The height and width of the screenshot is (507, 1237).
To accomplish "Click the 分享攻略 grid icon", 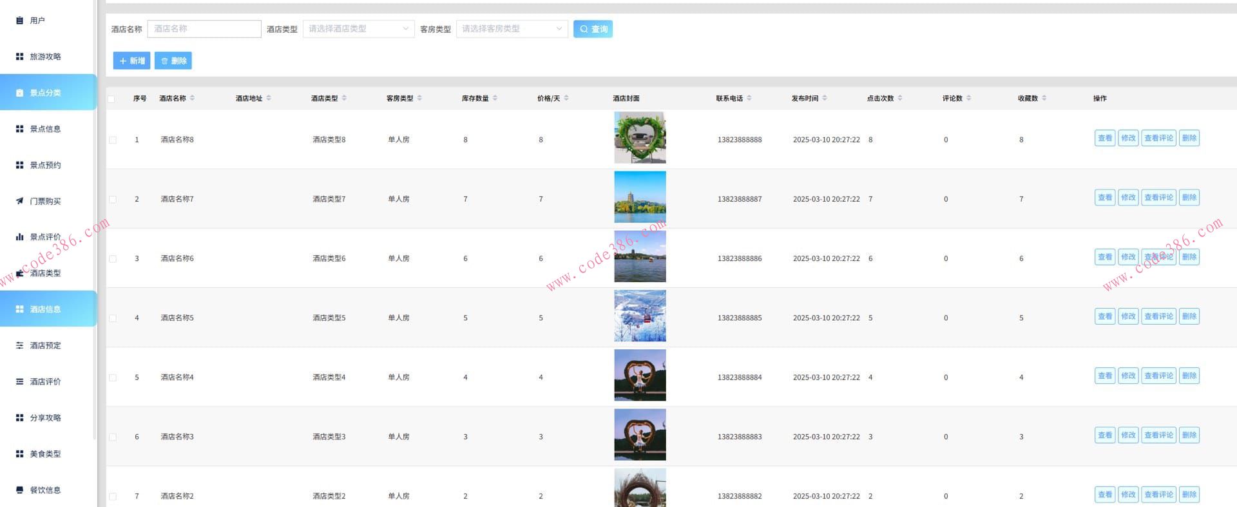I will click(19, 417).
